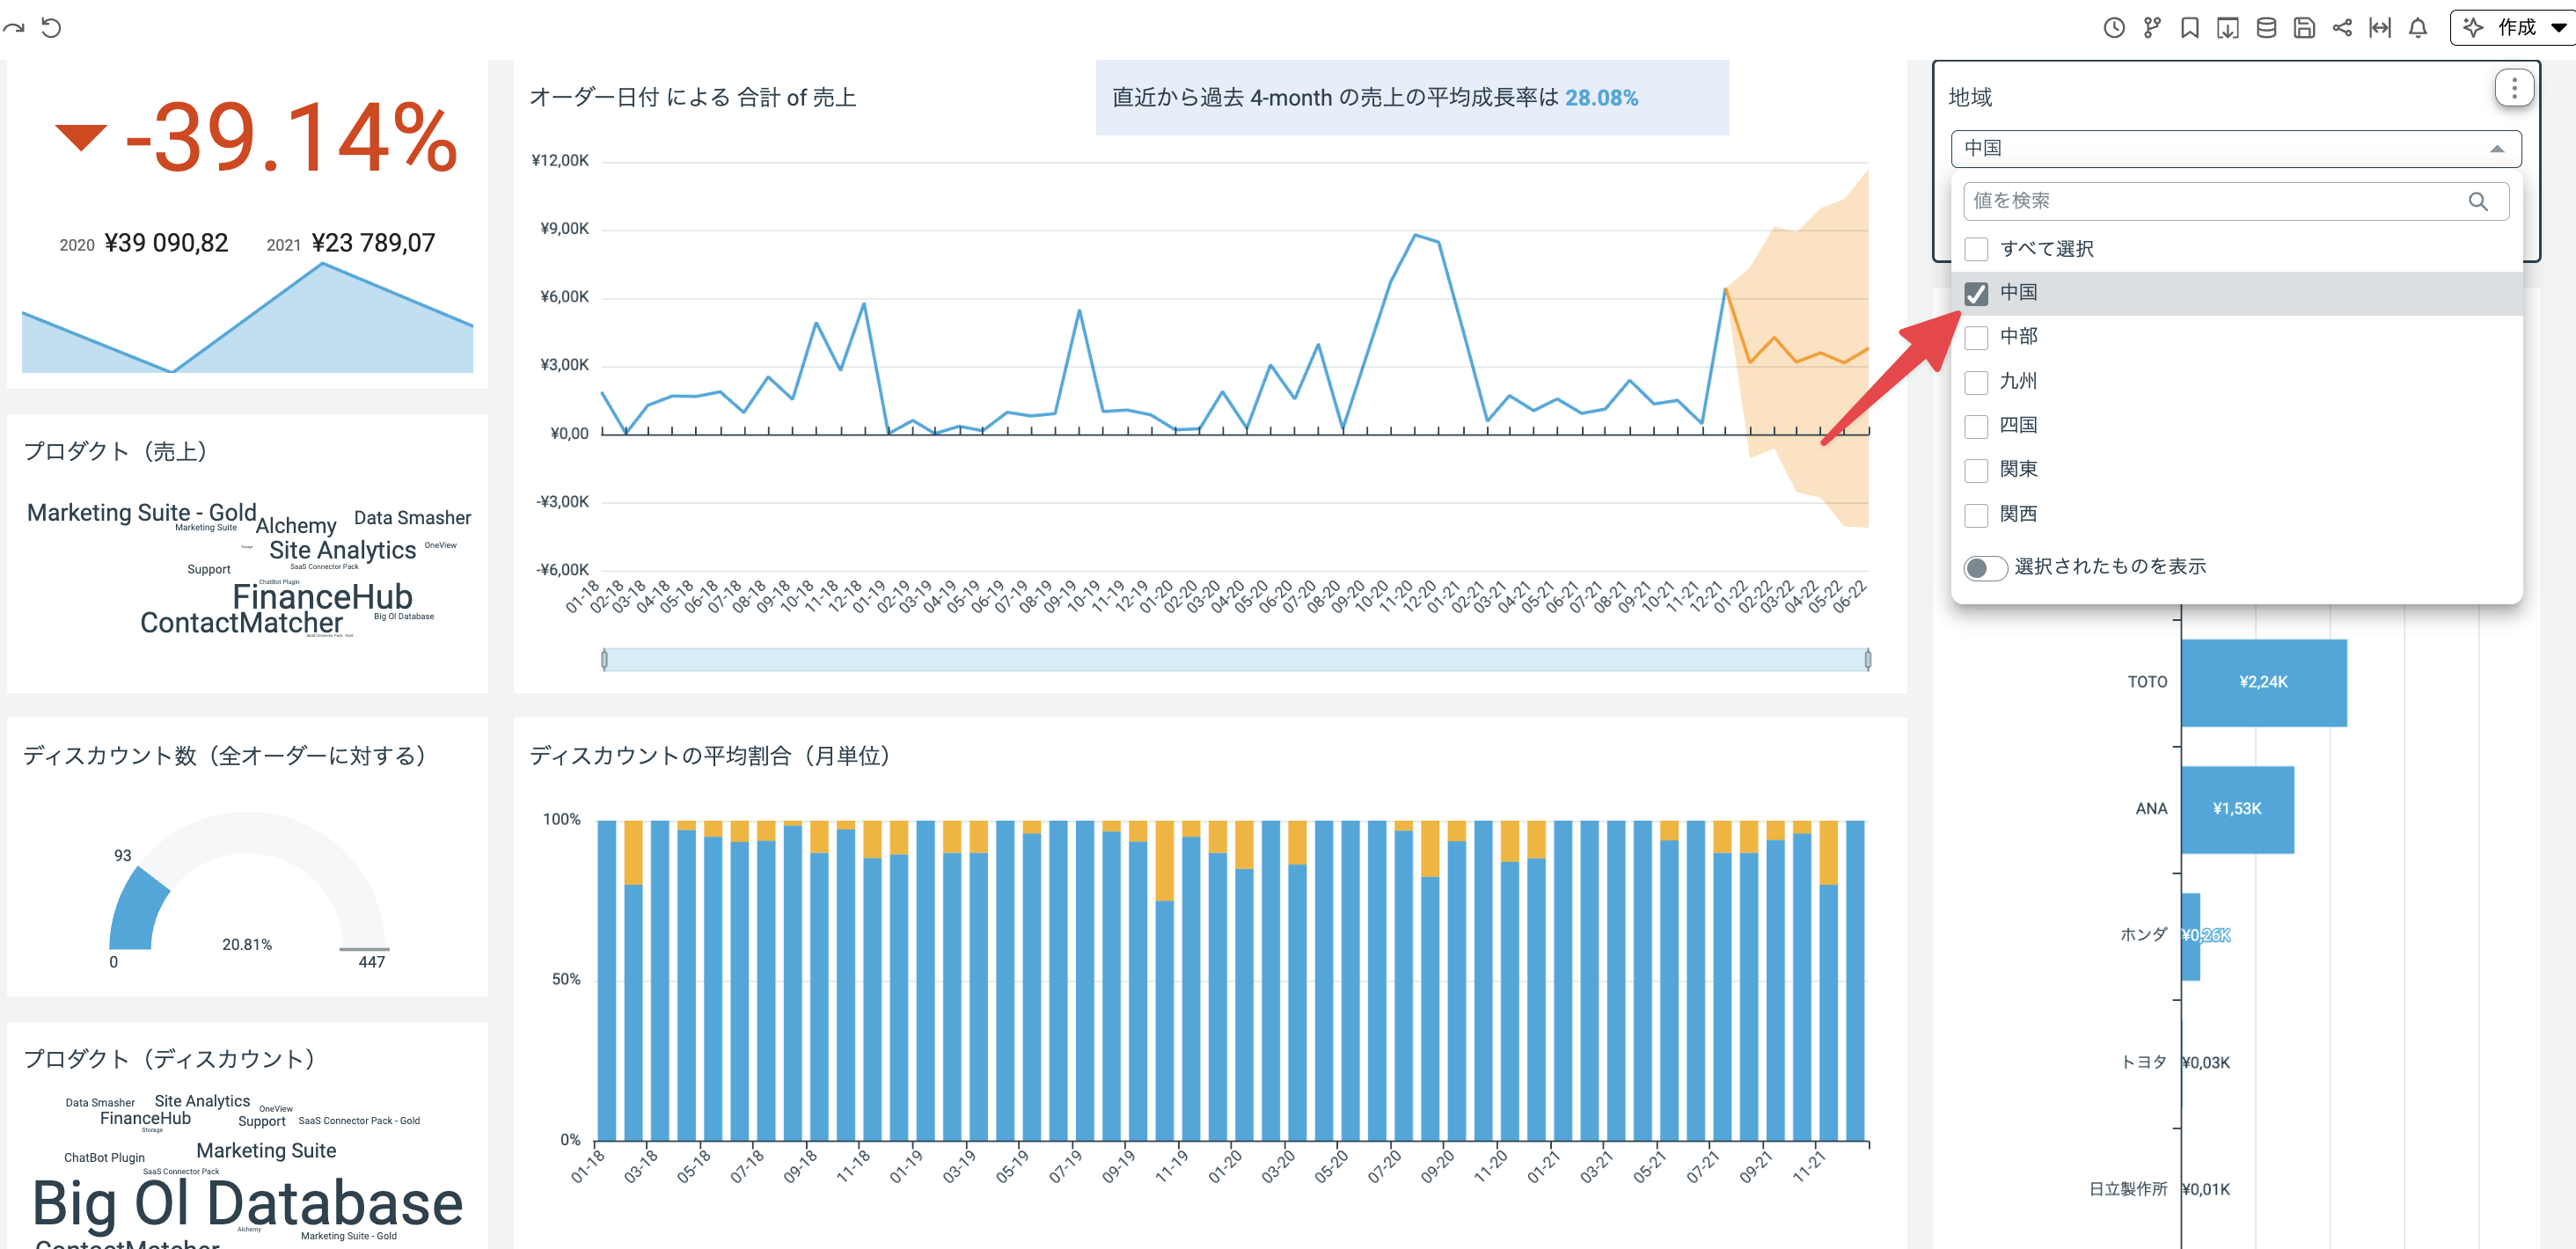
Task: Click the left date range slider handle
Action: click(x=605, y=657)
